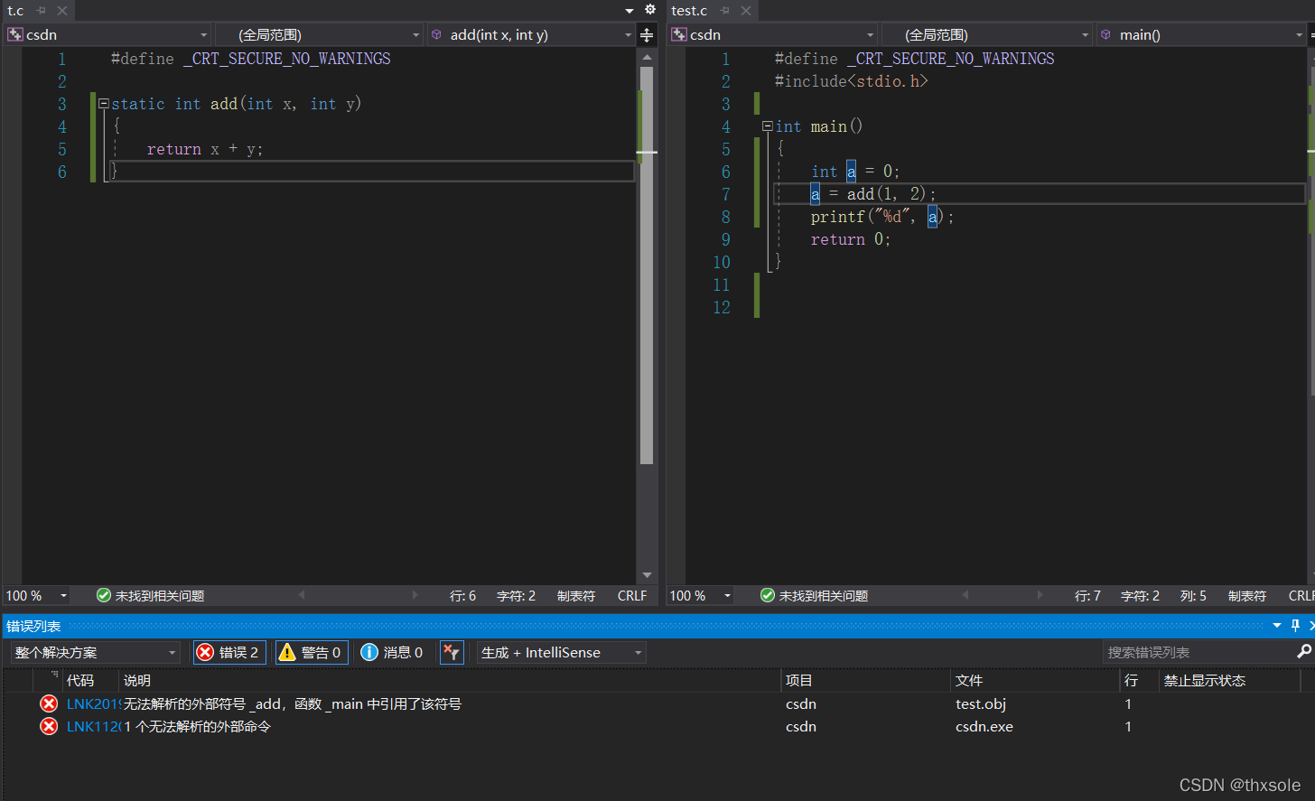1315x801 pixels.
Task: Click the csdn.exe file cell
Action: click(x=984, y=726)
